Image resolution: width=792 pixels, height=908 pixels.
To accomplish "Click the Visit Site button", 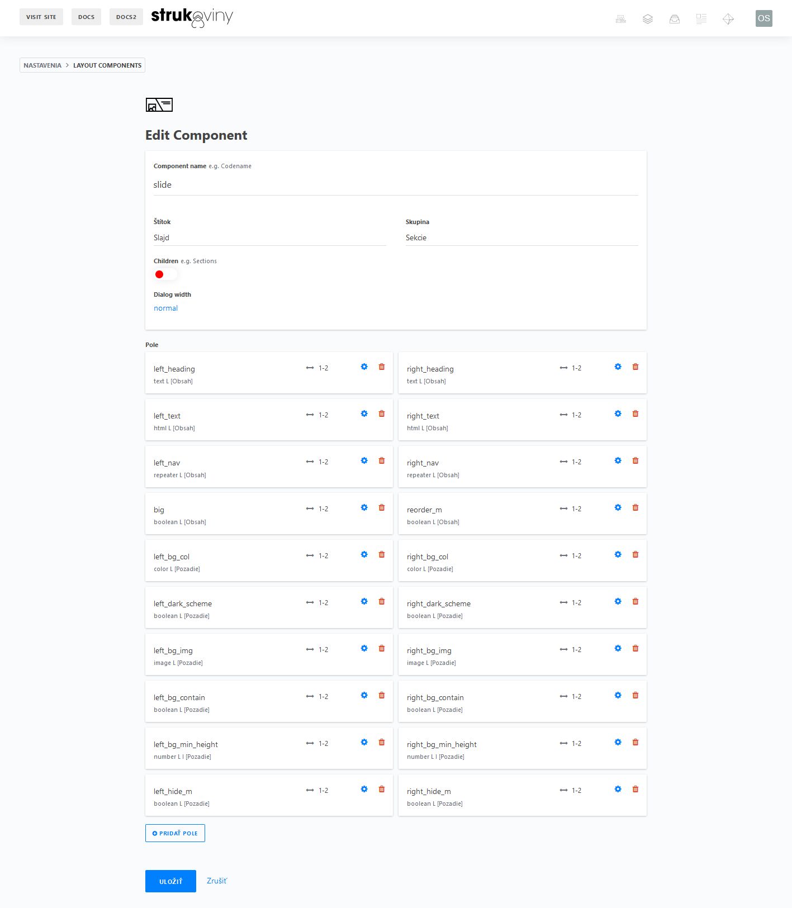I will 41,17.
